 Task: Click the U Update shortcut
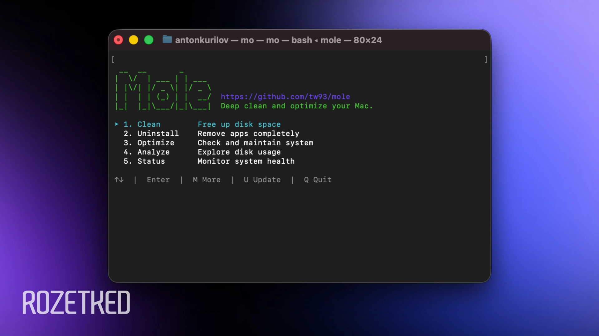(x=262, y=180)
